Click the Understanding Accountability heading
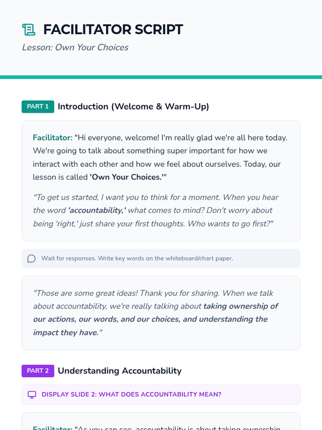This screenshot has width=322, height=430. 120,371
